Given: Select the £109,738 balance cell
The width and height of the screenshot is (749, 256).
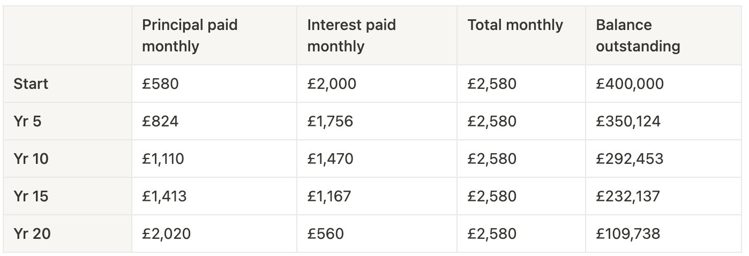Looking at the screenshot, I should pyautogui.click(x=664, y=234).
